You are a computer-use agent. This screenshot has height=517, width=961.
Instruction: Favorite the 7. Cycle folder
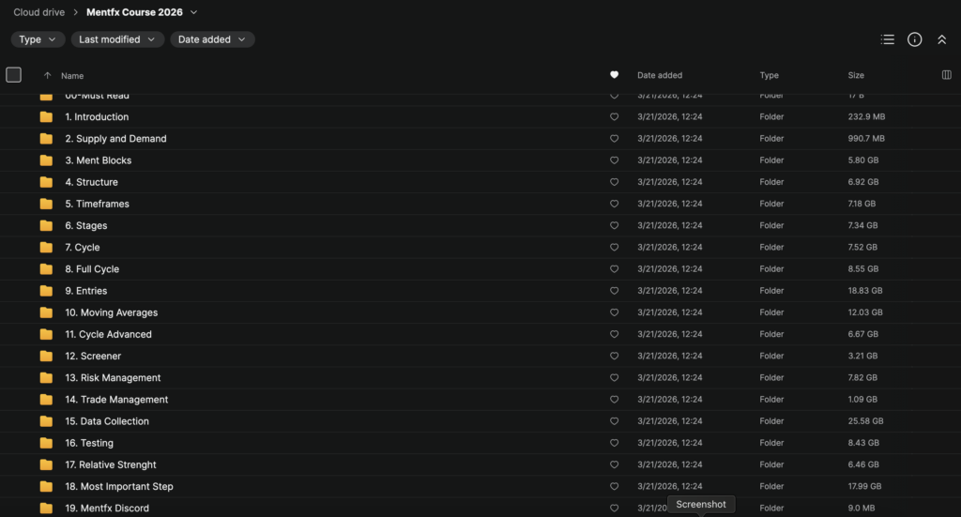click(615, 248)
